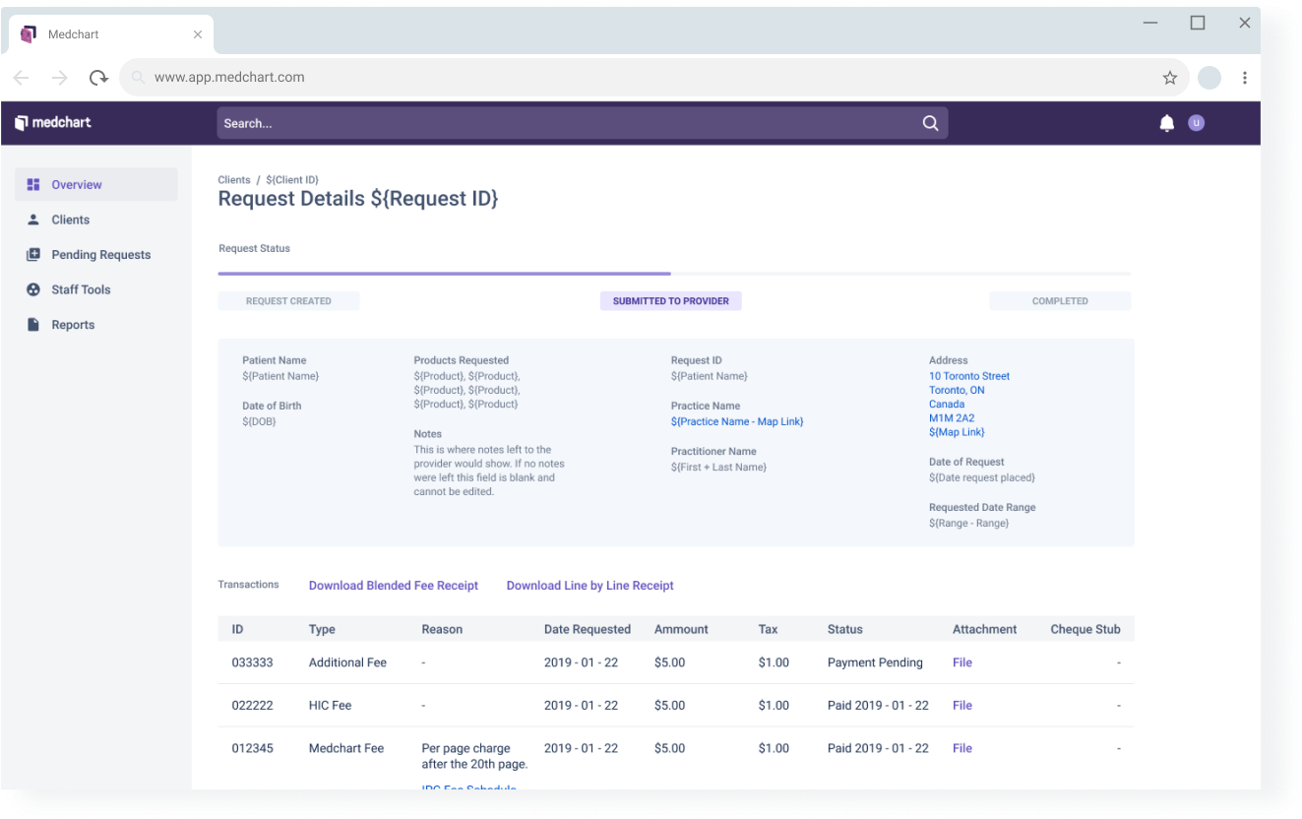The height and width of the screenshot is (819, 1302).
Task: Open File attachment for transaction 033333
Action: [961, 662]
